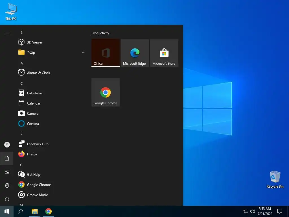Open Cortana from the app list
The image size is (289, 217).
click(51, 123)
